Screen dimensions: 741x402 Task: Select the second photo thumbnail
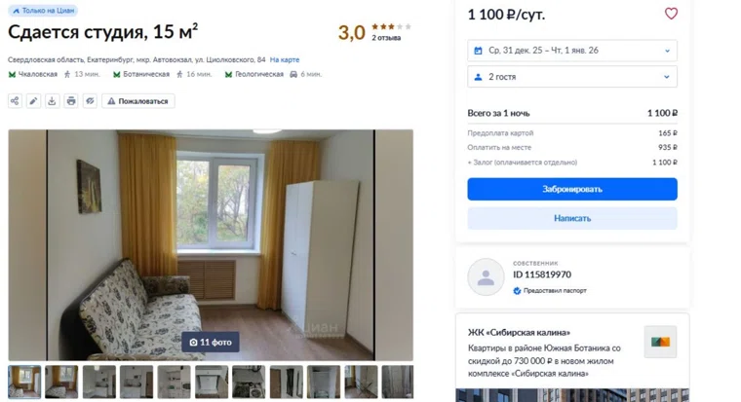(61, 382)
